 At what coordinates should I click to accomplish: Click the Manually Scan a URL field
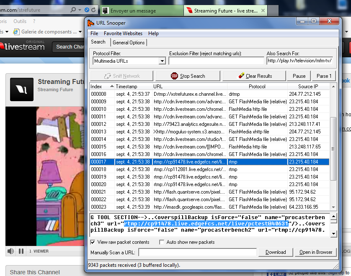coord(197,252)
